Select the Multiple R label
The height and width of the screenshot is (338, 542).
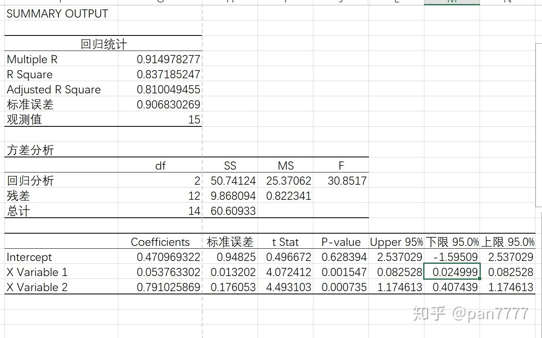click(x=32, y=60)
